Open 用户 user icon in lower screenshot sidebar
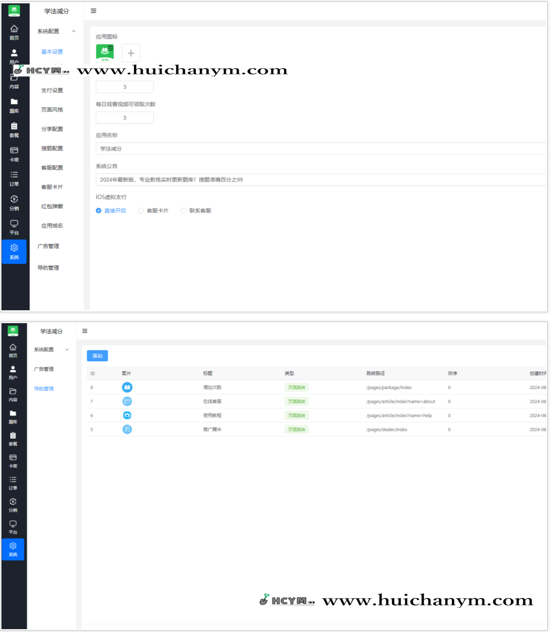Viewport: 551px width, 632px height. coord(13,369)
